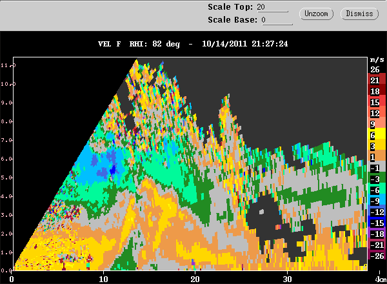
Task: Click the 8.0 height axis label
Action: tap(6, 121)
